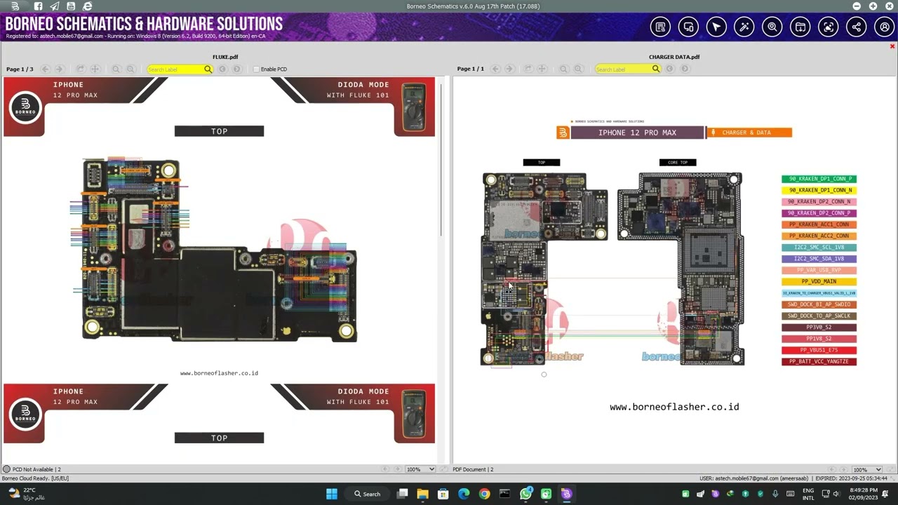Open Windows Start menu
Image resolution: width=898 pixels, height=505 pixels.
click(x=332, y=494)
